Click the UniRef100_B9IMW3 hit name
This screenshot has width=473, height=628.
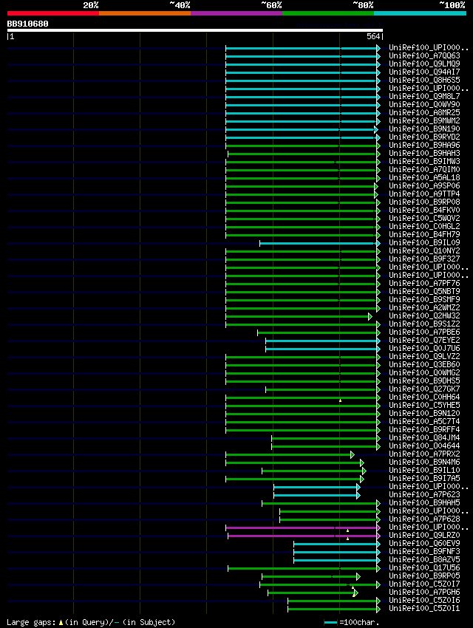(x=424, y=161)
